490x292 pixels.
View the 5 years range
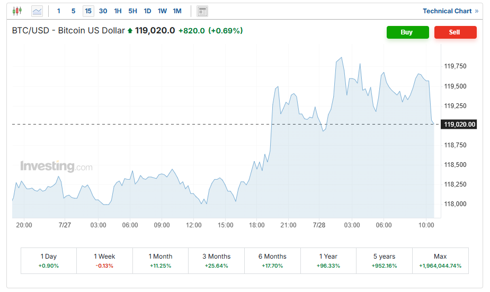pyautogui.click(x=384, y=261)
